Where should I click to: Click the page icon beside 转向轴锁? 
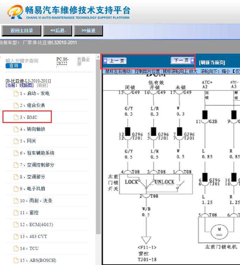click(x=16, y=129)
